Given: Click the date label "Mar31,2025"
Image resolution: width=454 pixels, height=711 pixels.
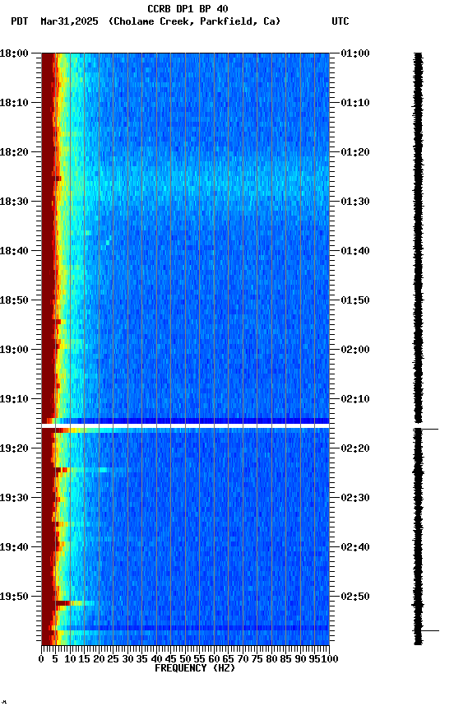Looking at the screenshot, I should 69,21.
